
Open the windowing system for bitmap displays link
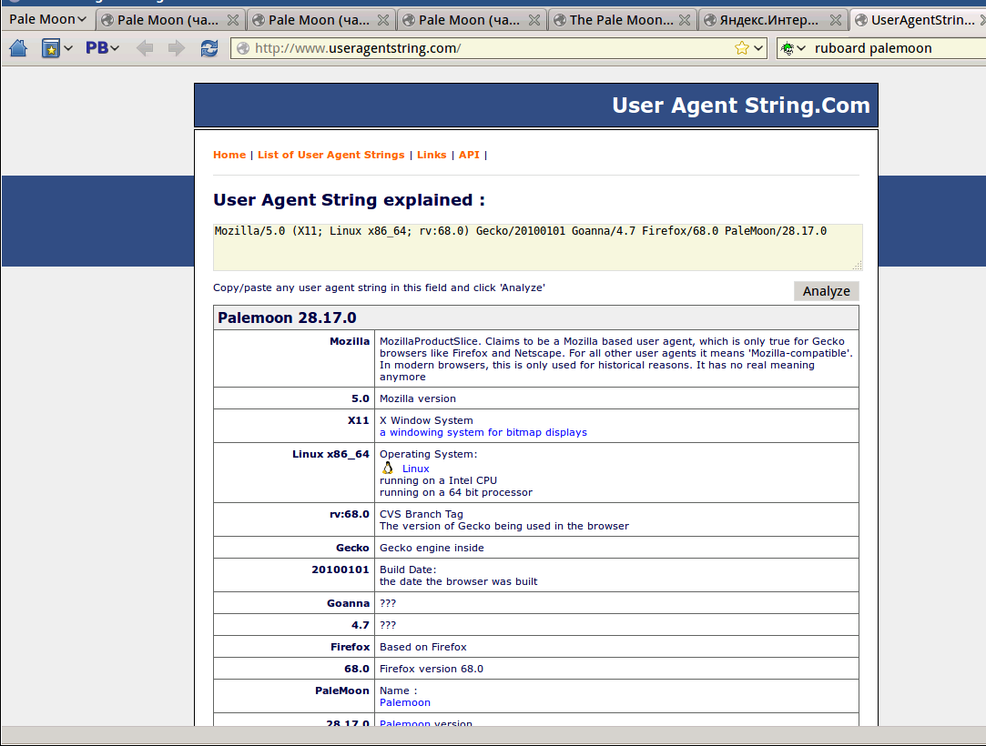[483, 432]
